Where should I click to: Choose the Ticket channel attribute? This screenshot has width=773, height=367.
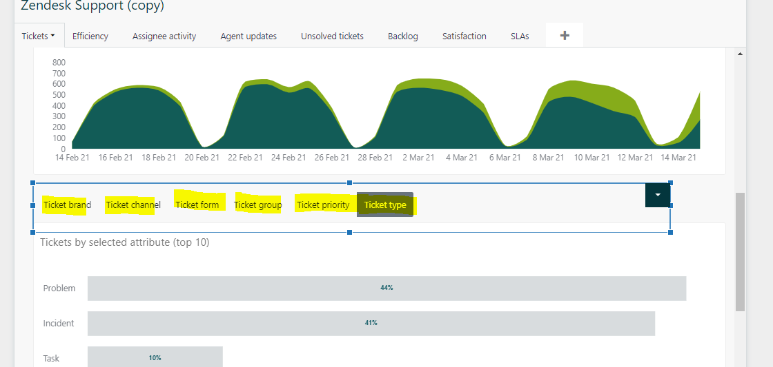coord(133,205)
